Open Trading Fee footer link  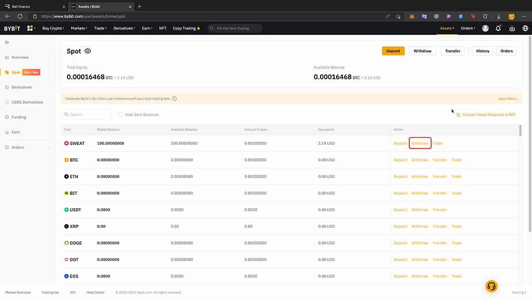(50, 293)
